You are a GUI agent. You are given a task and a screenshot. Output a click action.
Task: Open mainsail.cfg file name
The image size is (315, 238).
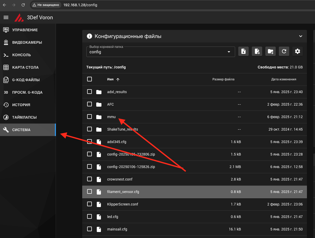tap(117, 229)
